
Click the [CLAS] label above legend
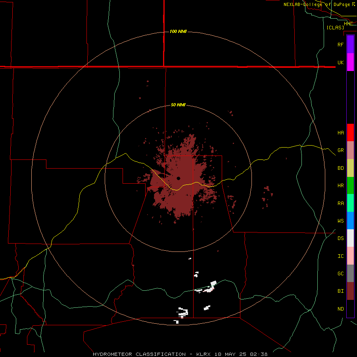pos(335,27)
